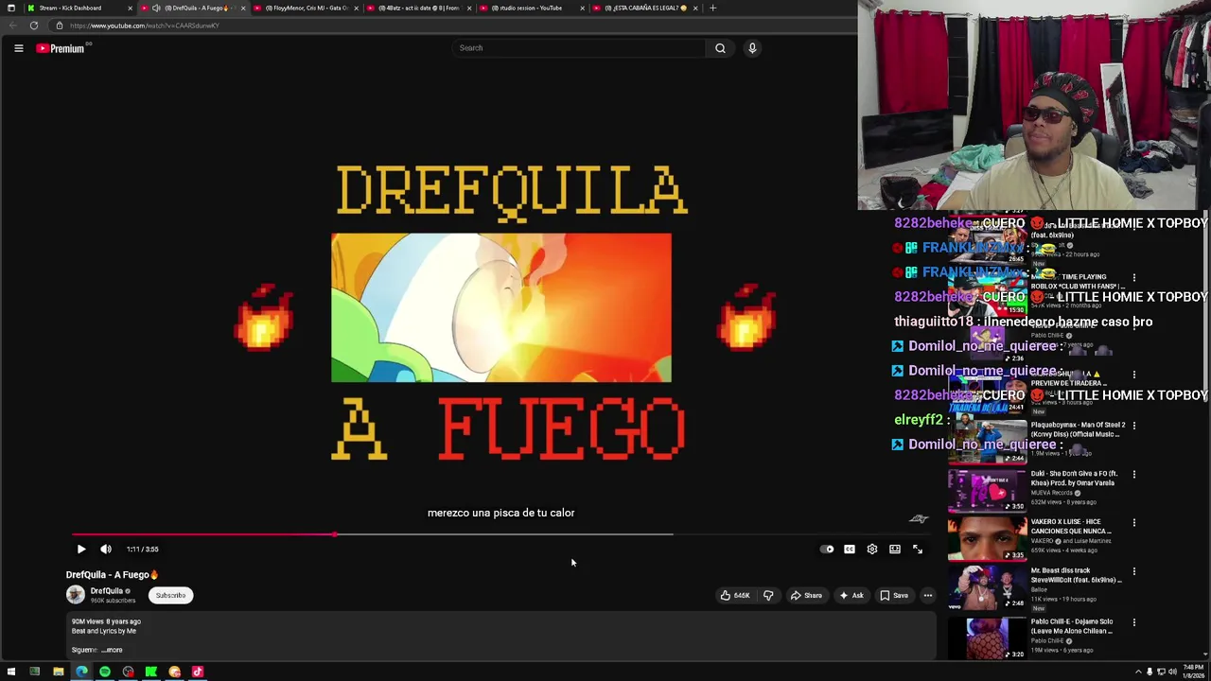Save the video to a playlist

(893, 595)
